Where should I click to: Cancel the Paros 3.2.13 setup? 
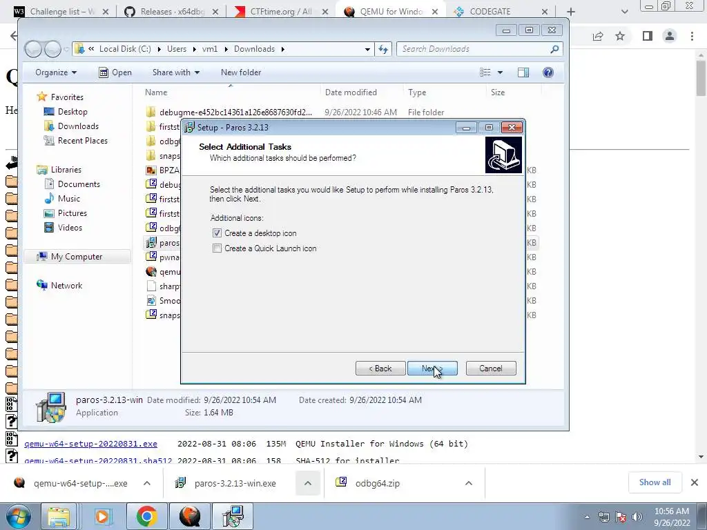(x=491, y=369)
